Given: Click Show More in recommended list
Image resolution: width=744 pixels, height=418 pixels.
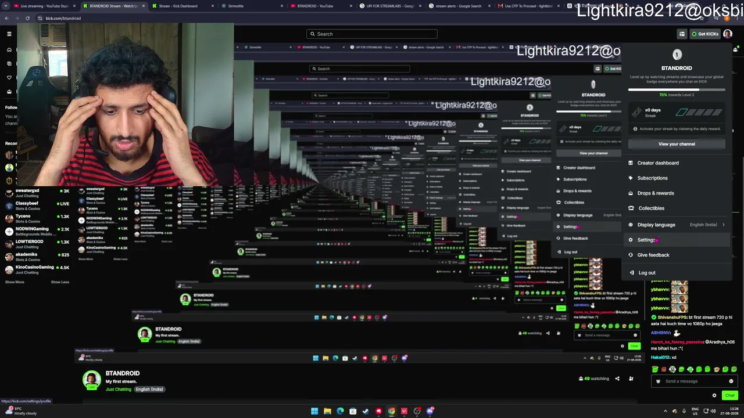Looking at the screenshot, I should click(x=15, y=282).
